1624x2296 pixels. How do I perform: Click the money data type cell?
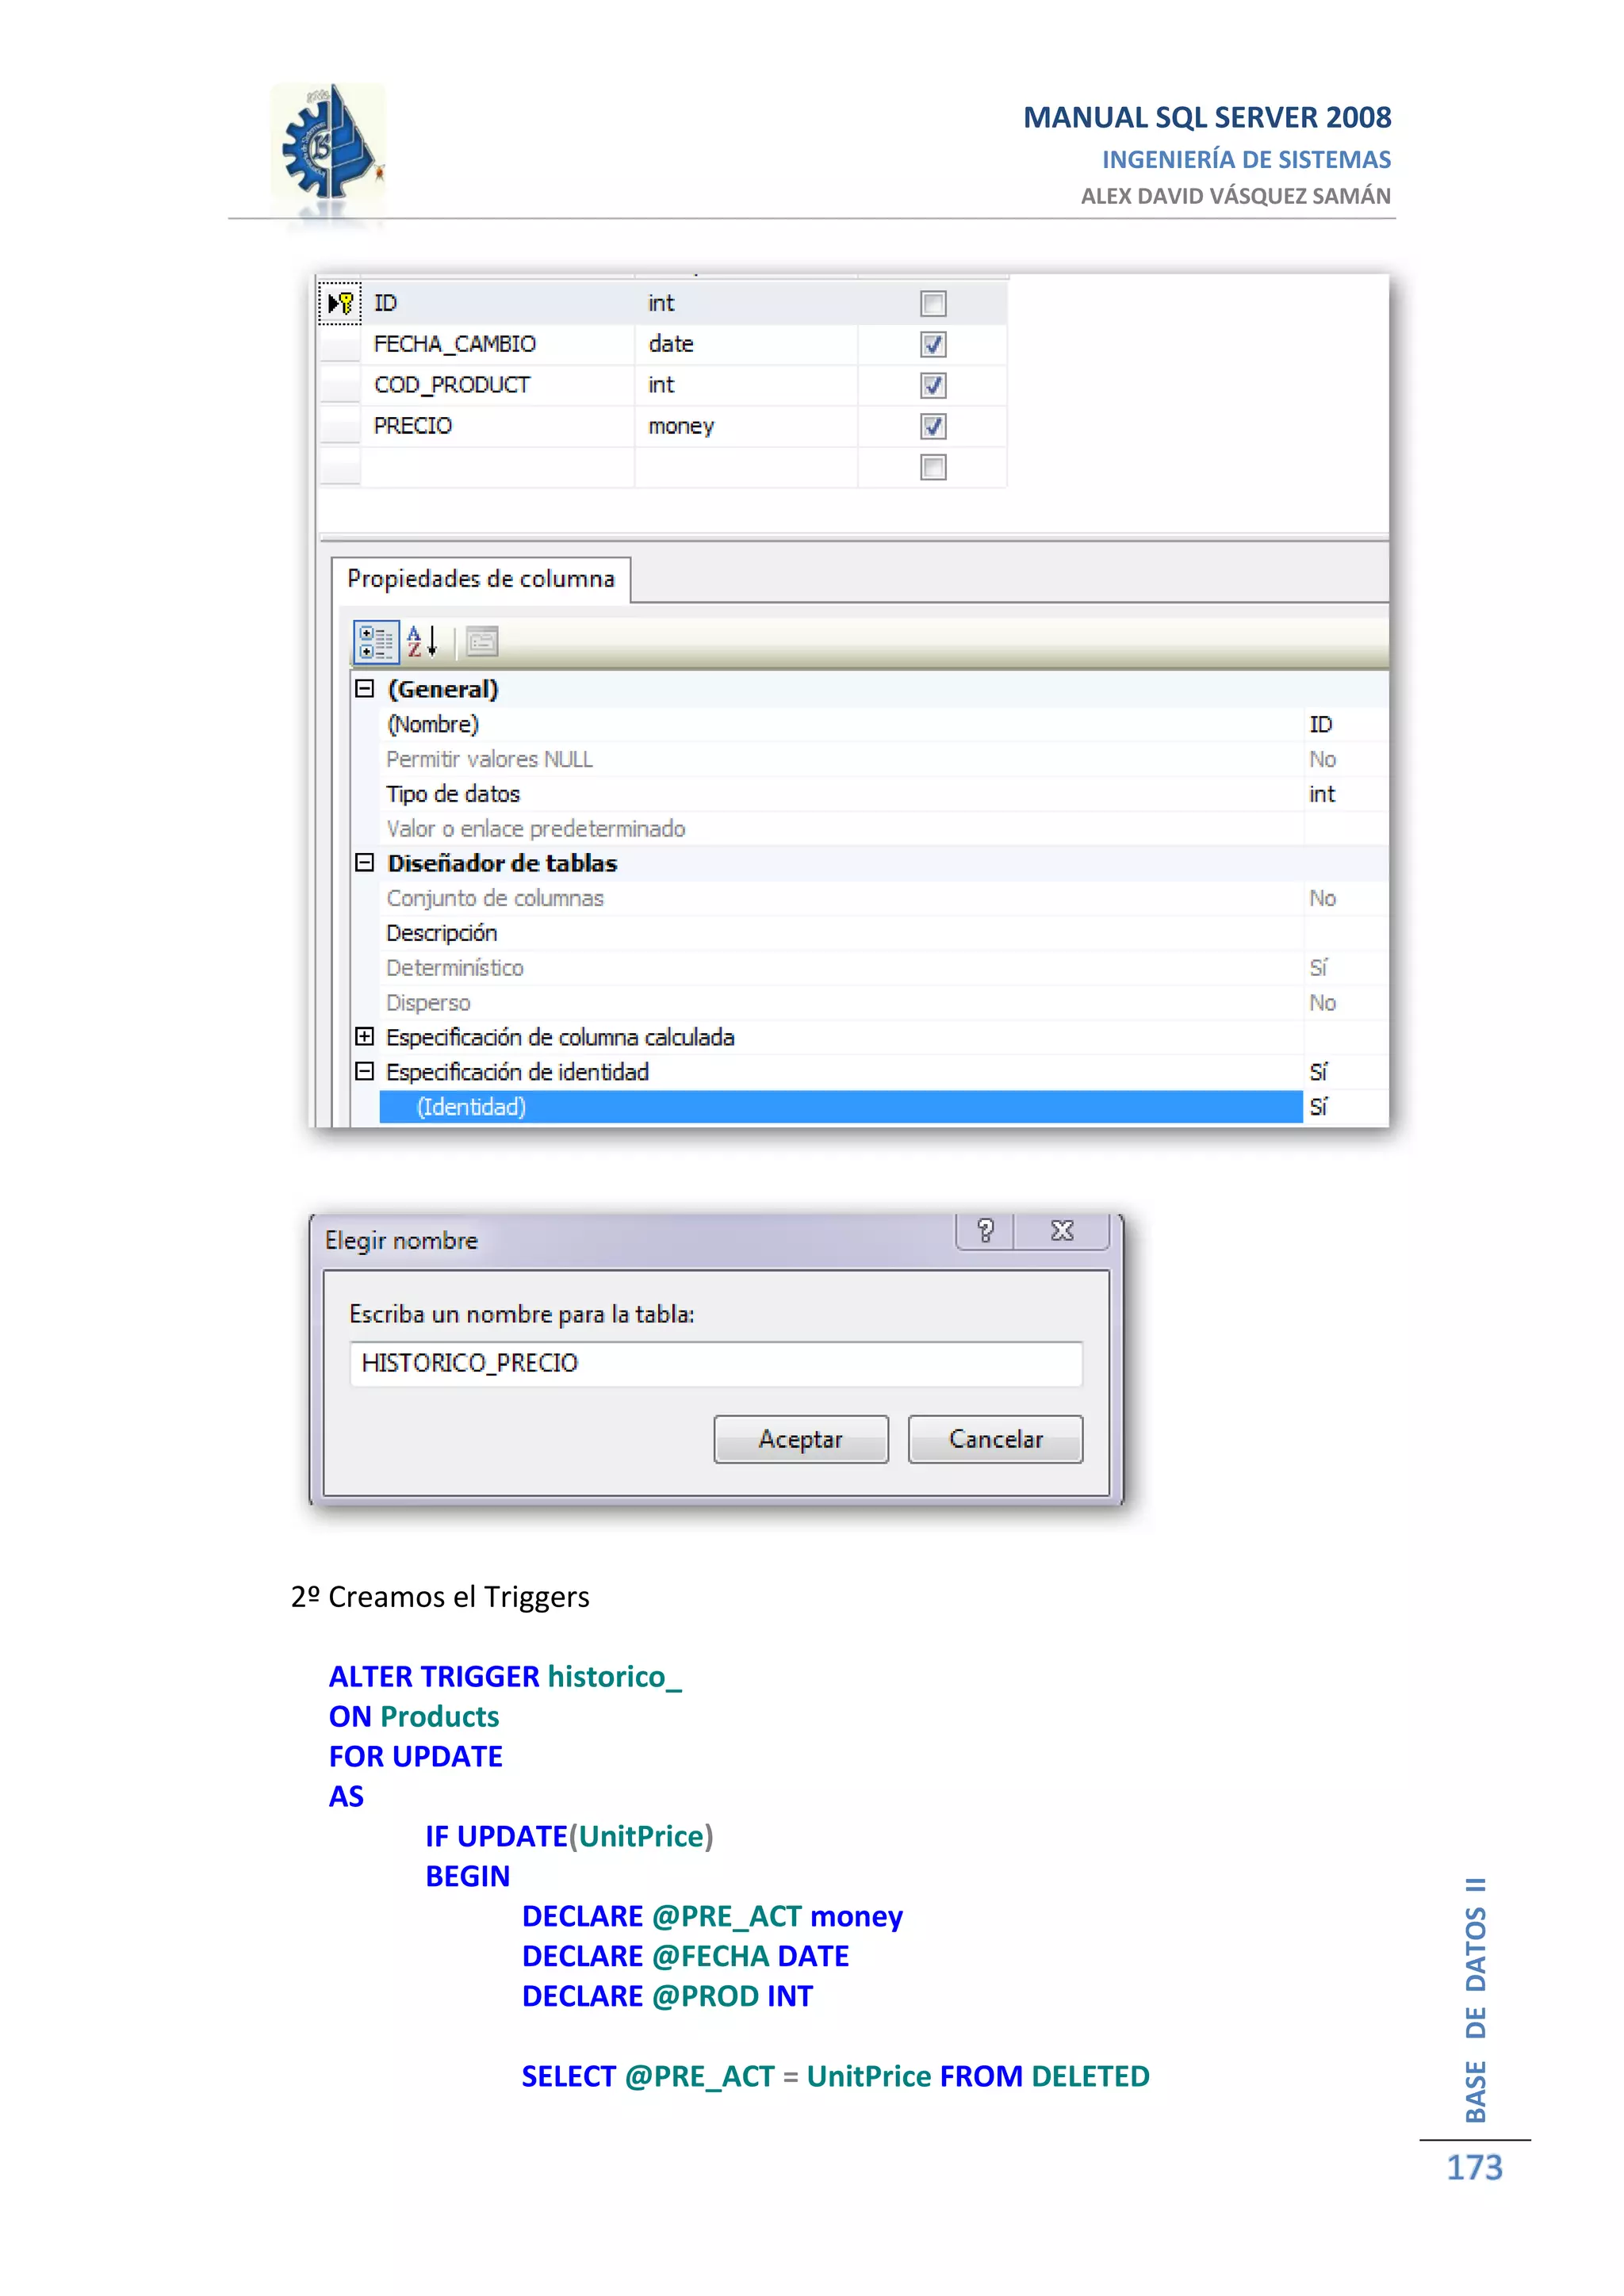(746, 426)
